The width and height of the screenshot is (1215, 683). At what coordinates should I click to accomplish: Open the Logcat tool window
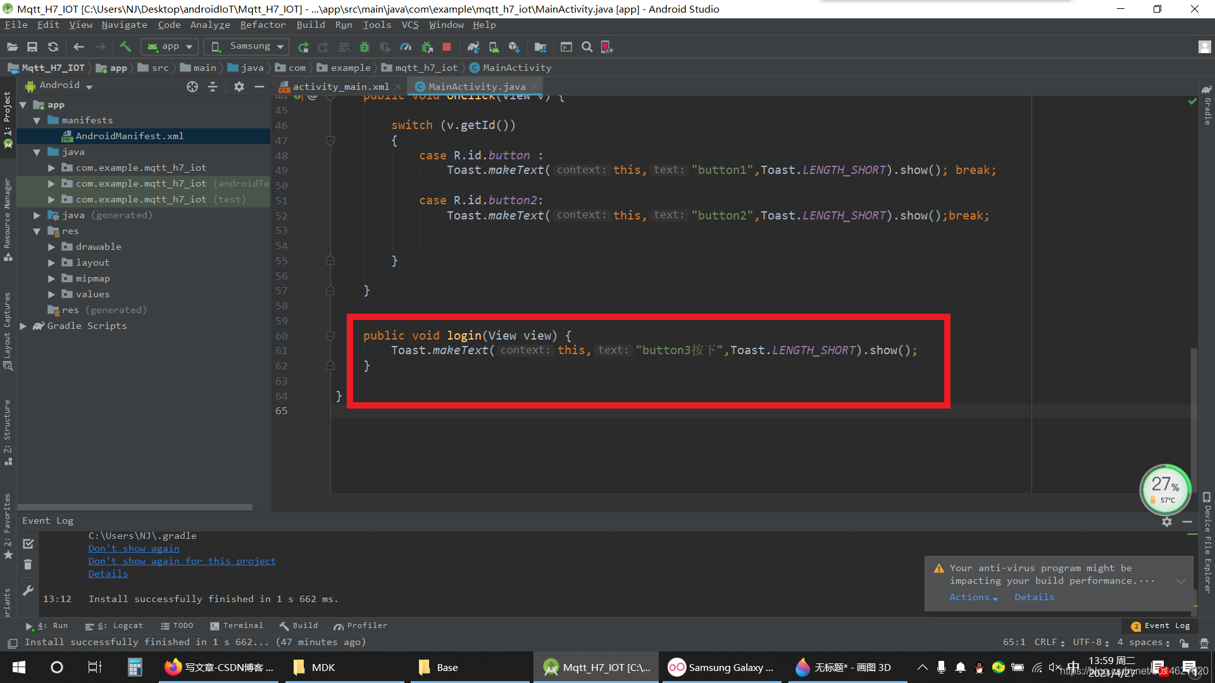tap(120, 625)
